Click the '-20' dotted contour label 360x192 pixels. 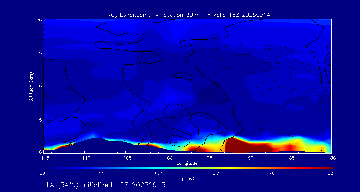[276, 62]
